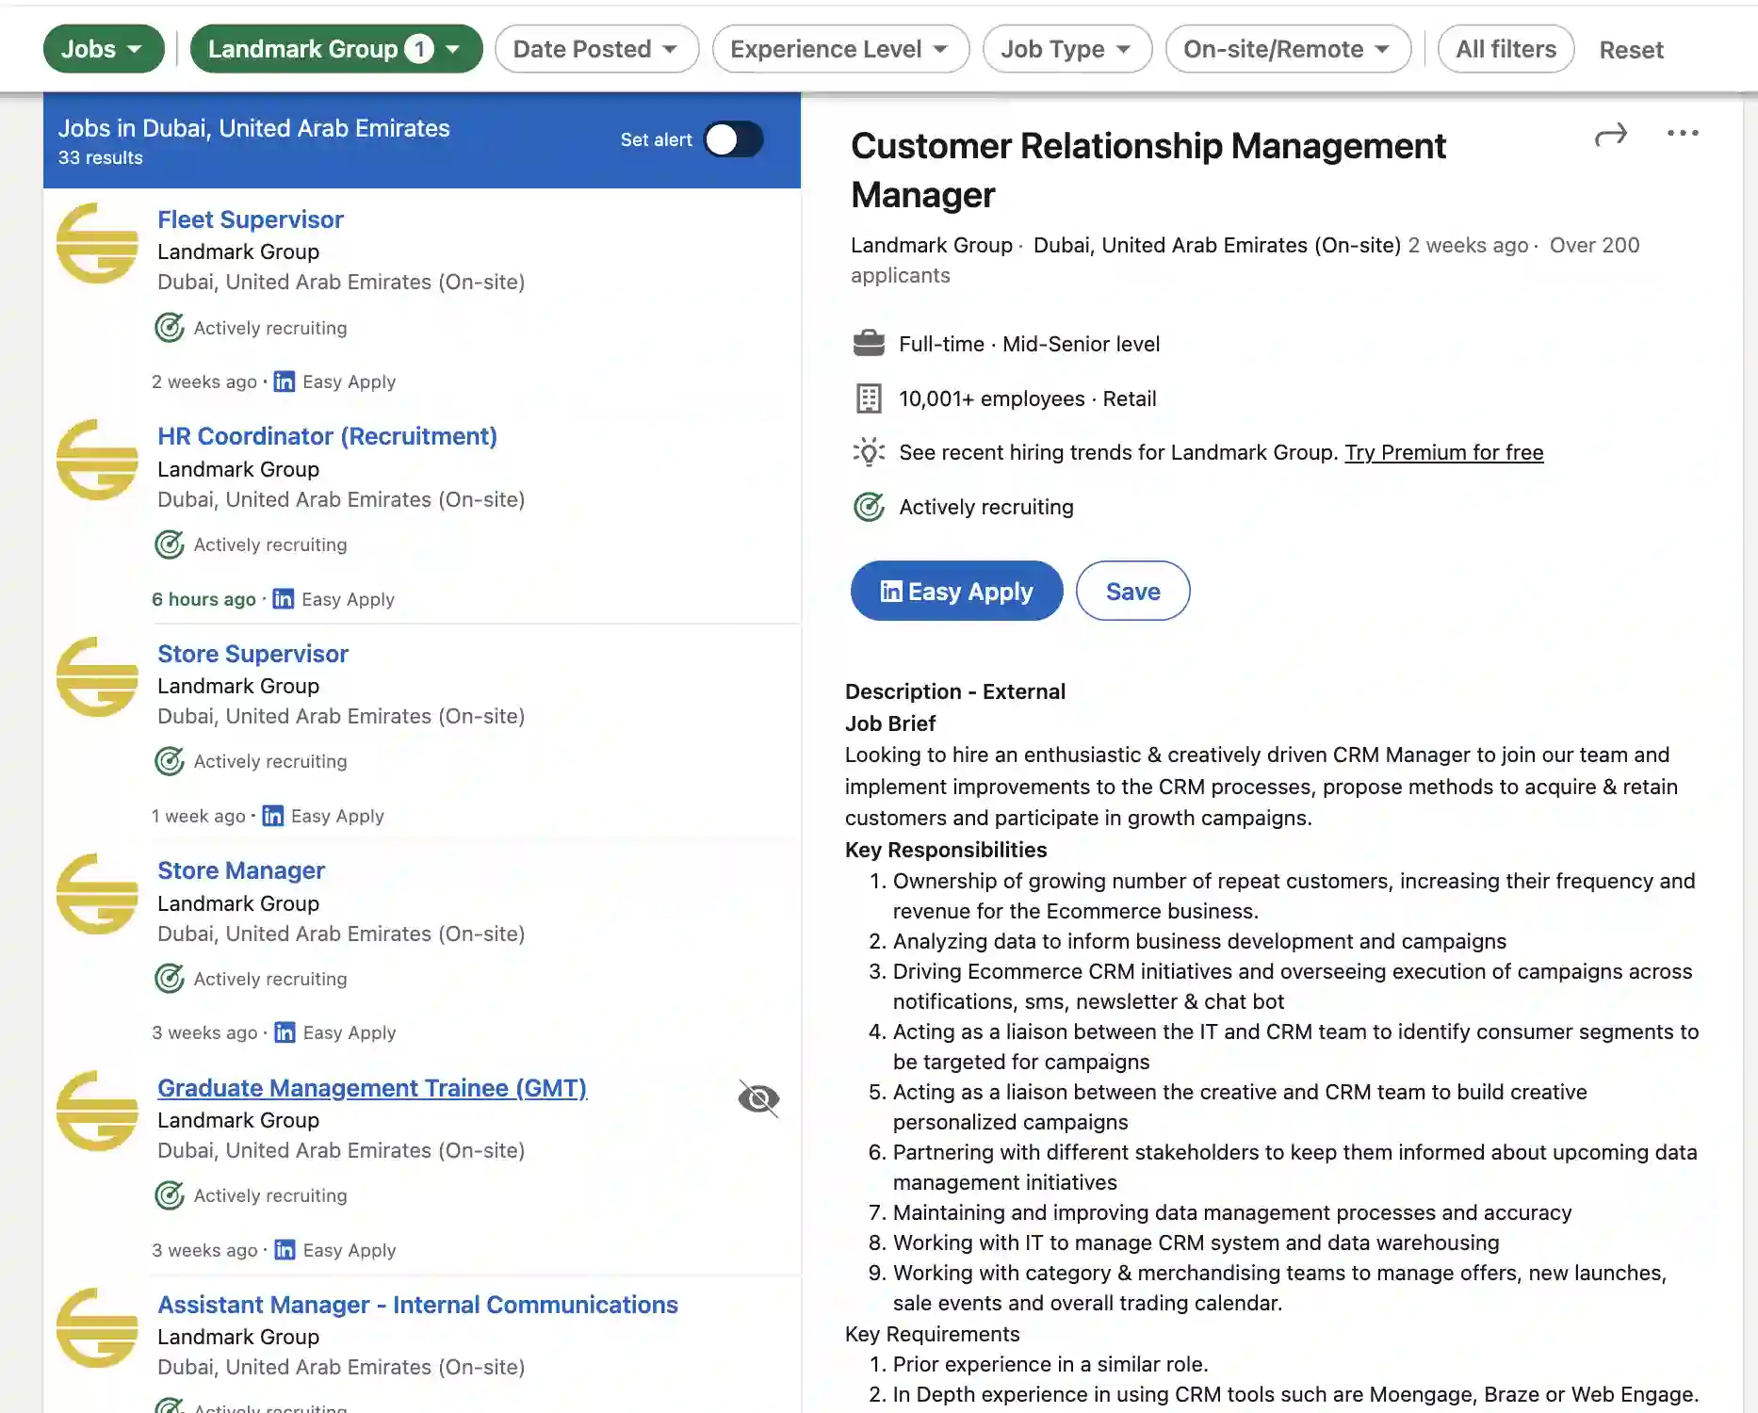
Task: Open the Landmark Group company filter
Action: [335, 49]
